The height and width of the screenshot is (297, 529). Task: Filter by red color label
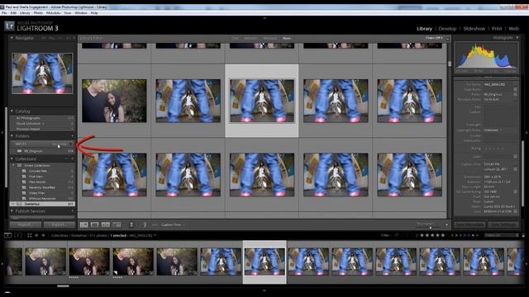[452, 235]
